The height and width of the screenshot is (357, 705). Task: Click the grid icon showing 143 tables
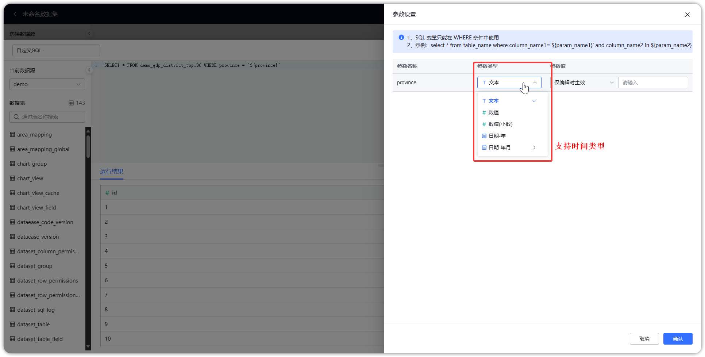click(x=72, y=103)
